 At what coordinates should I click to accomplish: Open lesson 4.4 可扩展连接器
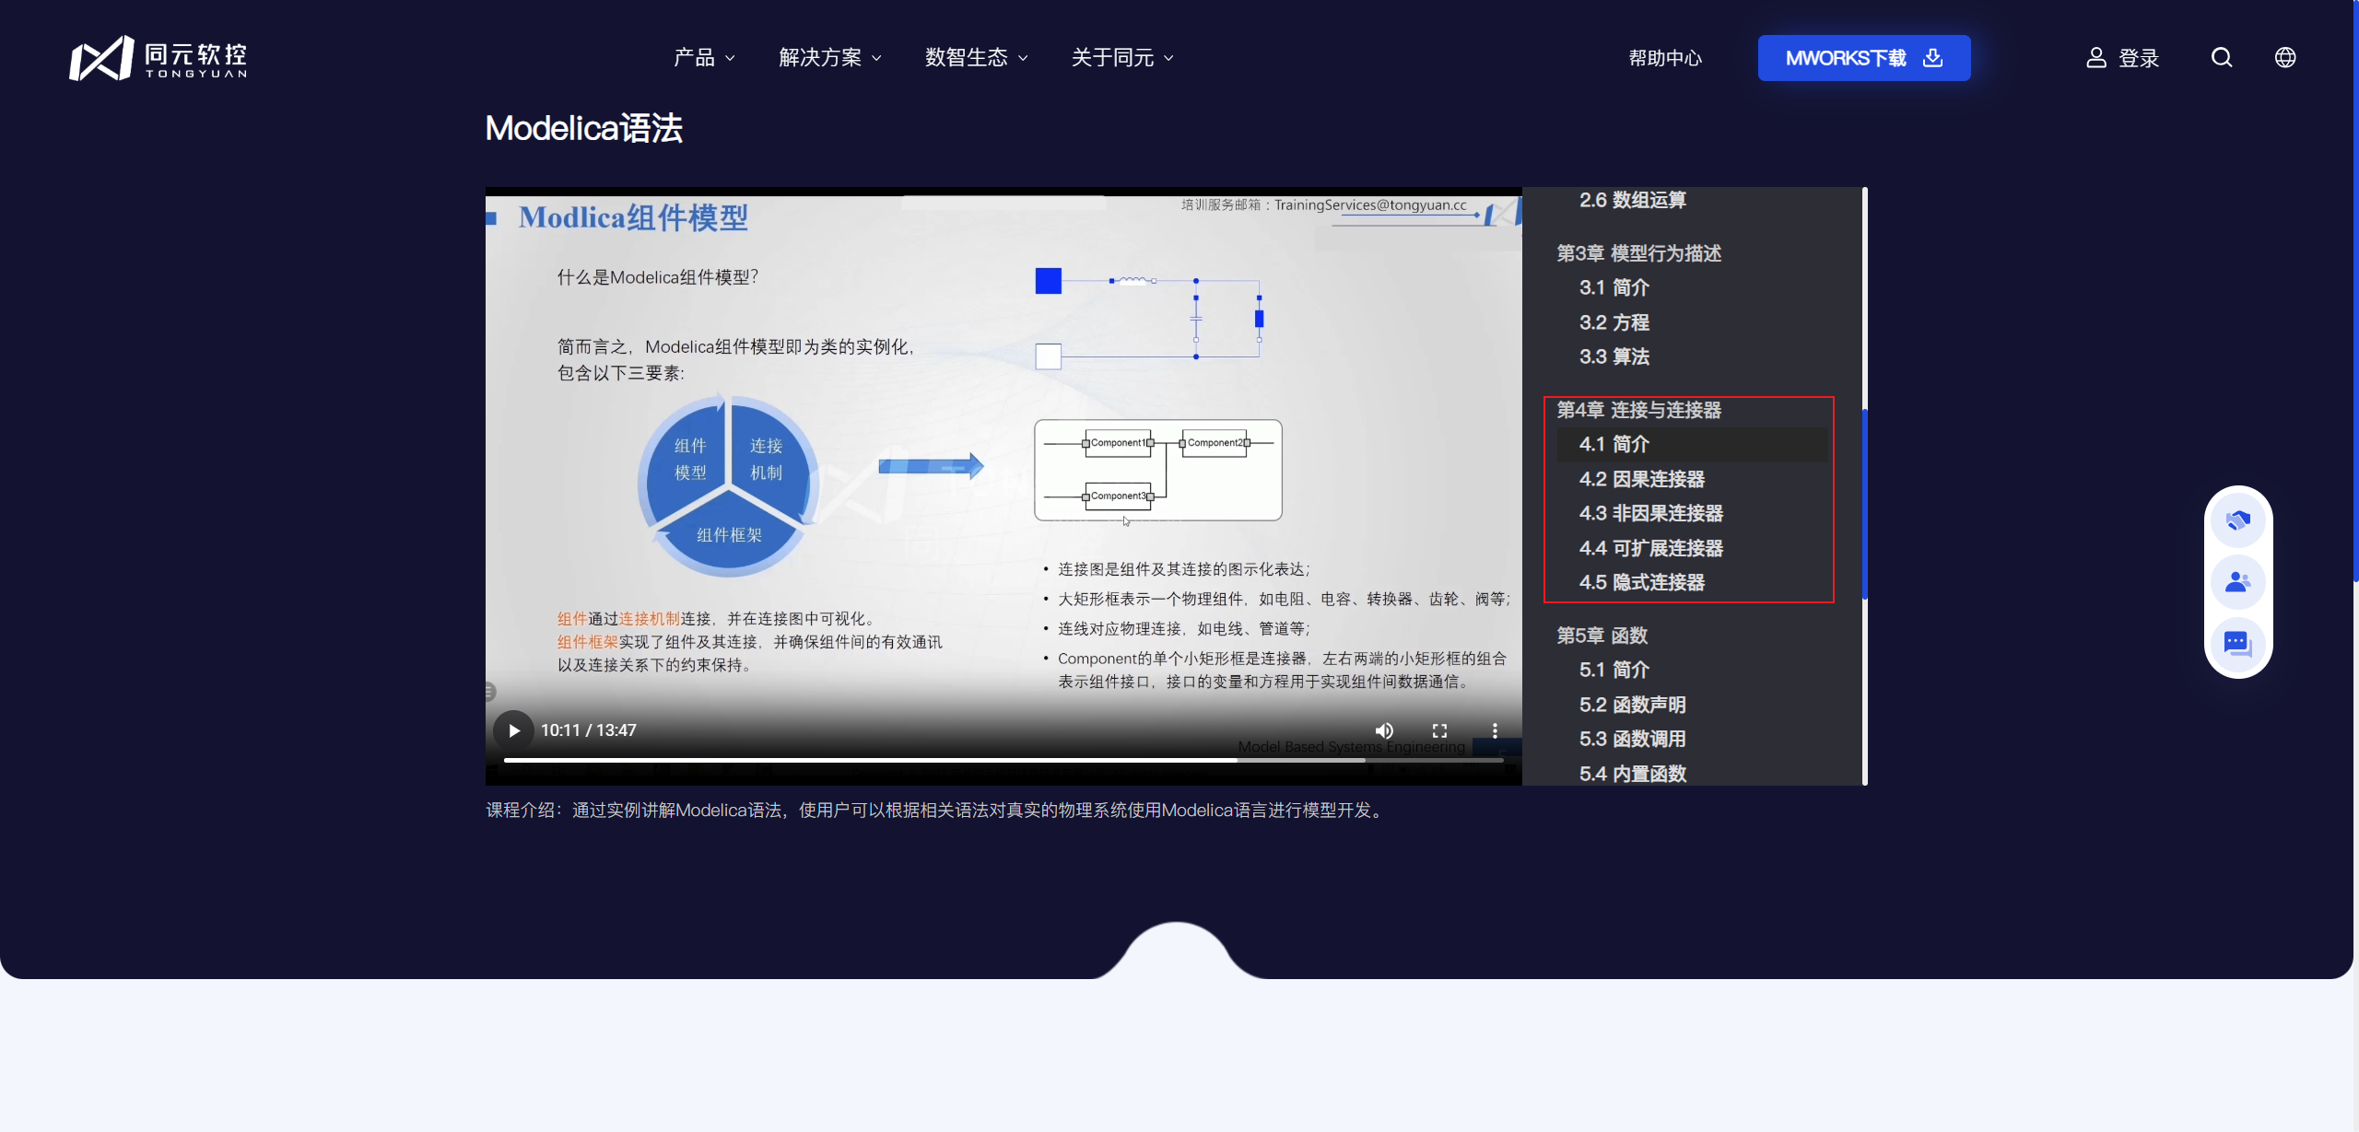1651,548
